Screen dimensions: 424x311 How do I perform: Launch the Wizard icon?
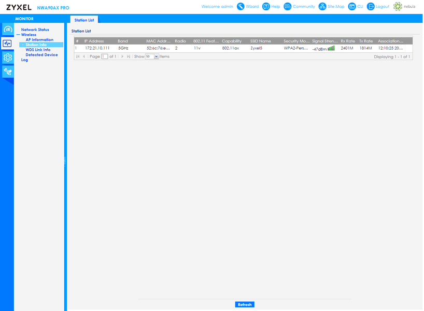click(241, 7)
